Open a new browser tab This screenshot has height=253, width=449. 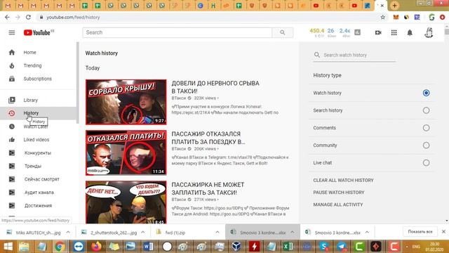(x=394, y=6)
